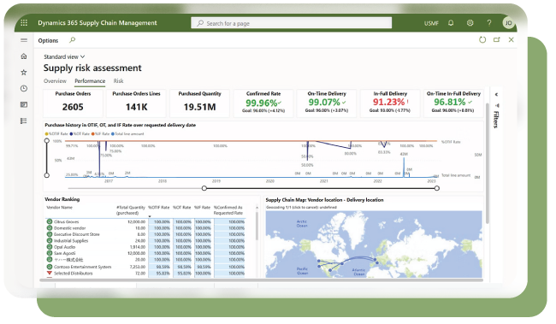This screenshot has width=556, height=324.
Task: Click the On-Time In-Full Delivery 96.81% value
Action: point(450,102)
